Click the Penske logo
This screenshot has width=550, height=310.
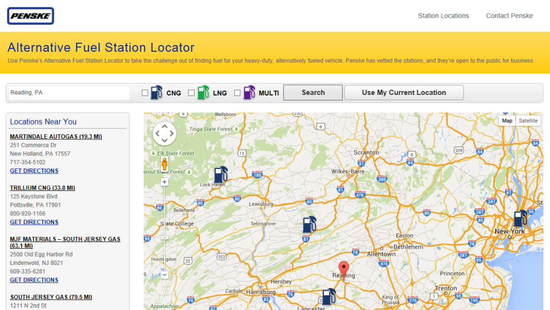pyautogui.click(x=30, y=16)
